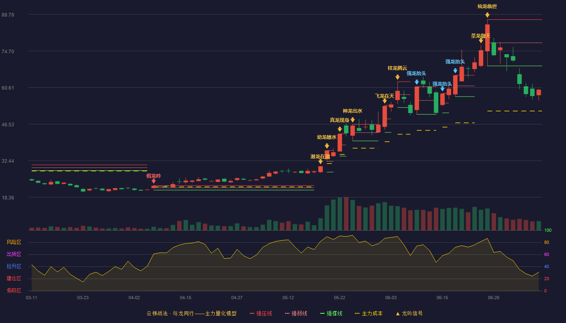
Task: Click the 飞龙在天 signal arrow
Action: click(x=385, y=101)
